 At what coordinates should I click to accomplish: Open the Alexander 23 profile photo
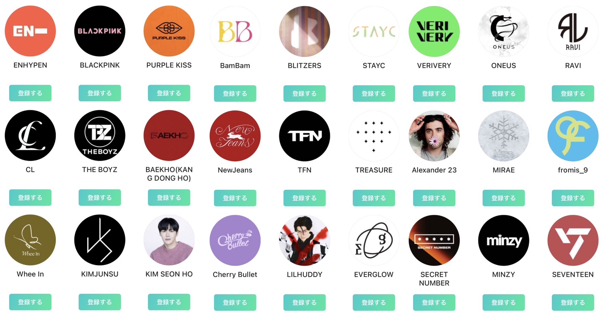click(434, 136)
